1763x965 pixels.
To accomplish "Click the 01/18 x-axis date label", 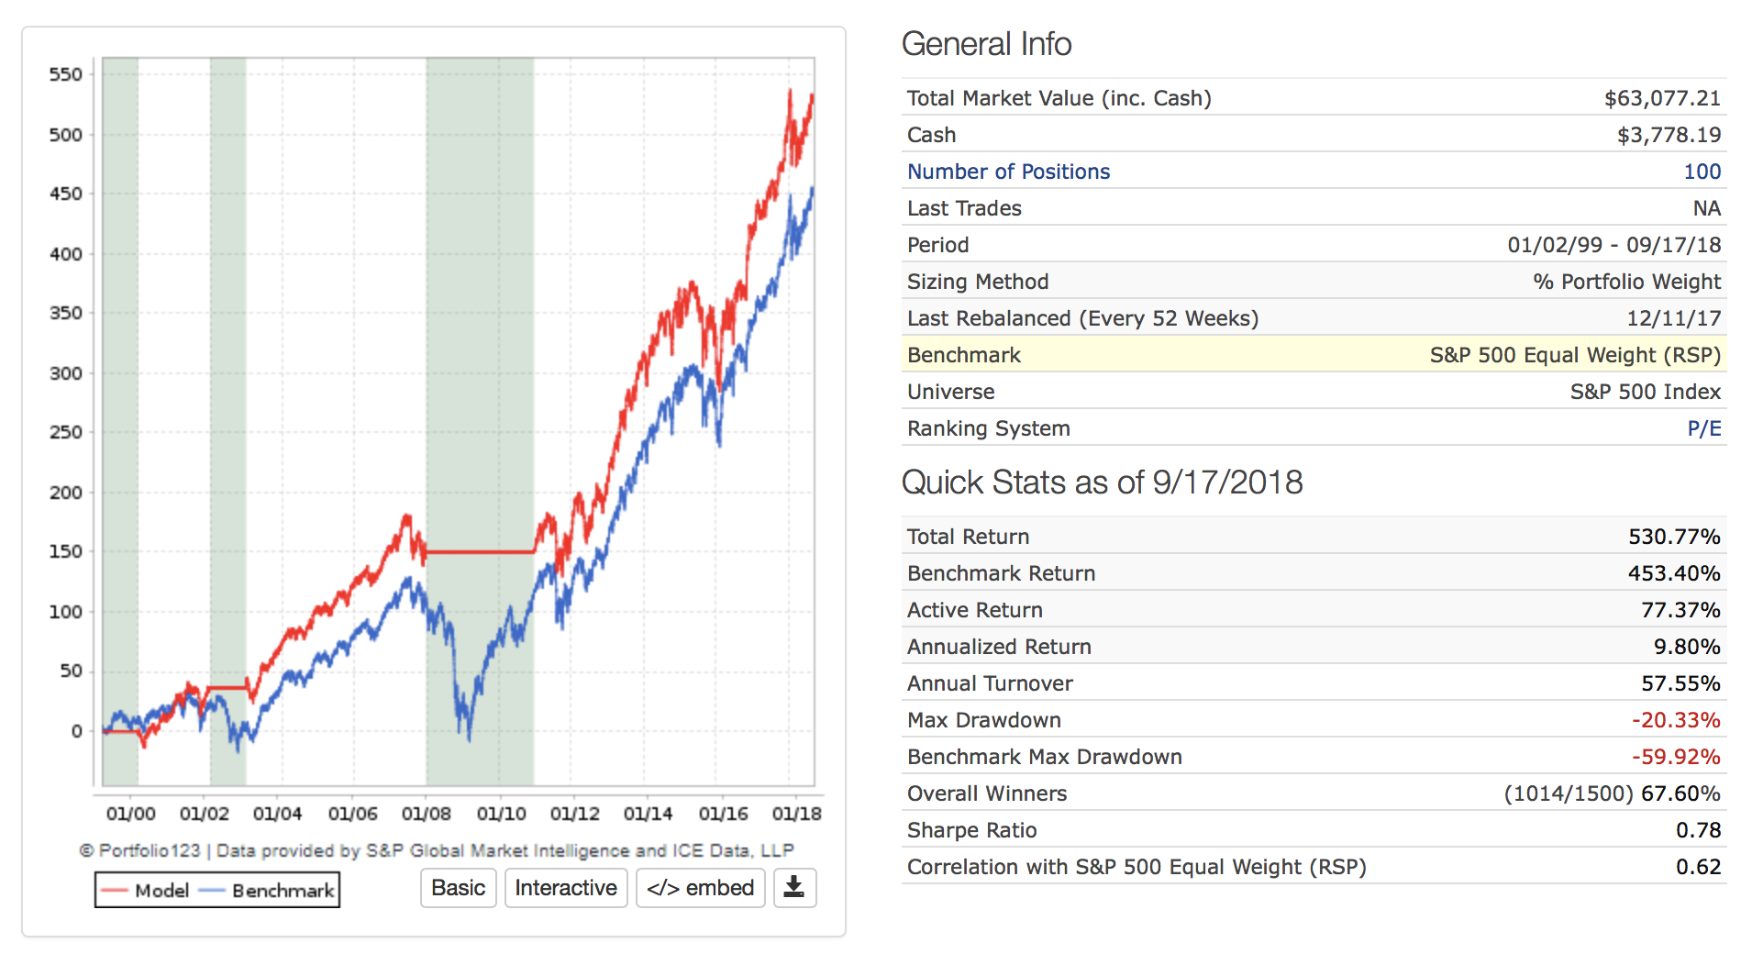I will [796, 814].
